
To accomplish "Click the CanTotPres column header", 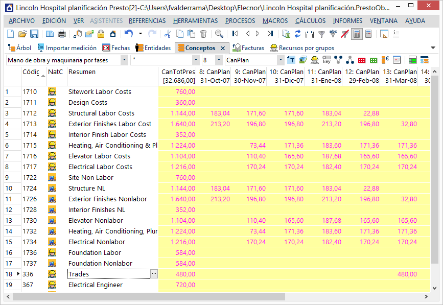I will coord(177,76).
